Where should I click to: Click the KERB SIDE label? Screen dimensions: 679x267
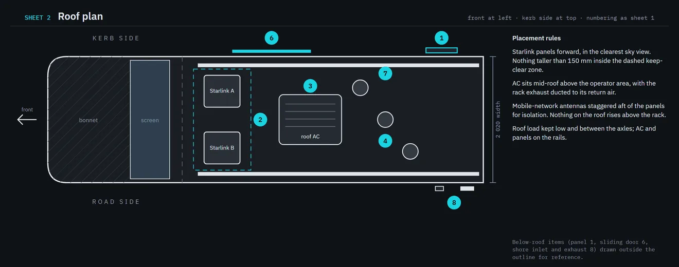coord(116,39)
